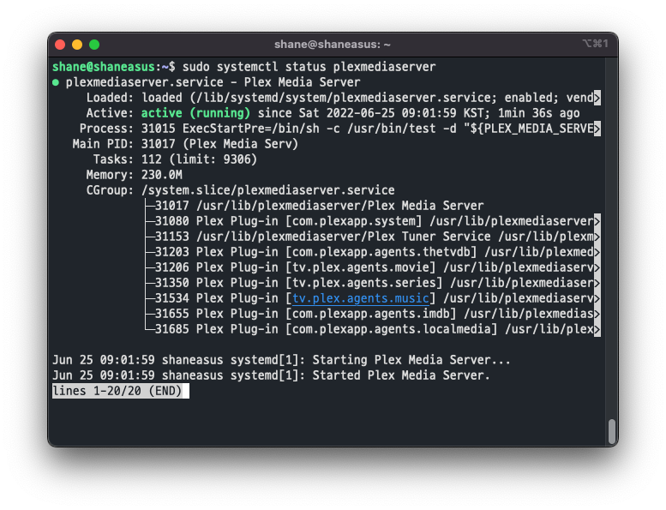Image resolution: width=666 pixels, height=510 pixels.
Task: Click the 'lines 1-20/20 (END)' pager status
Action: pyautogui.click(x=117, y=391)
